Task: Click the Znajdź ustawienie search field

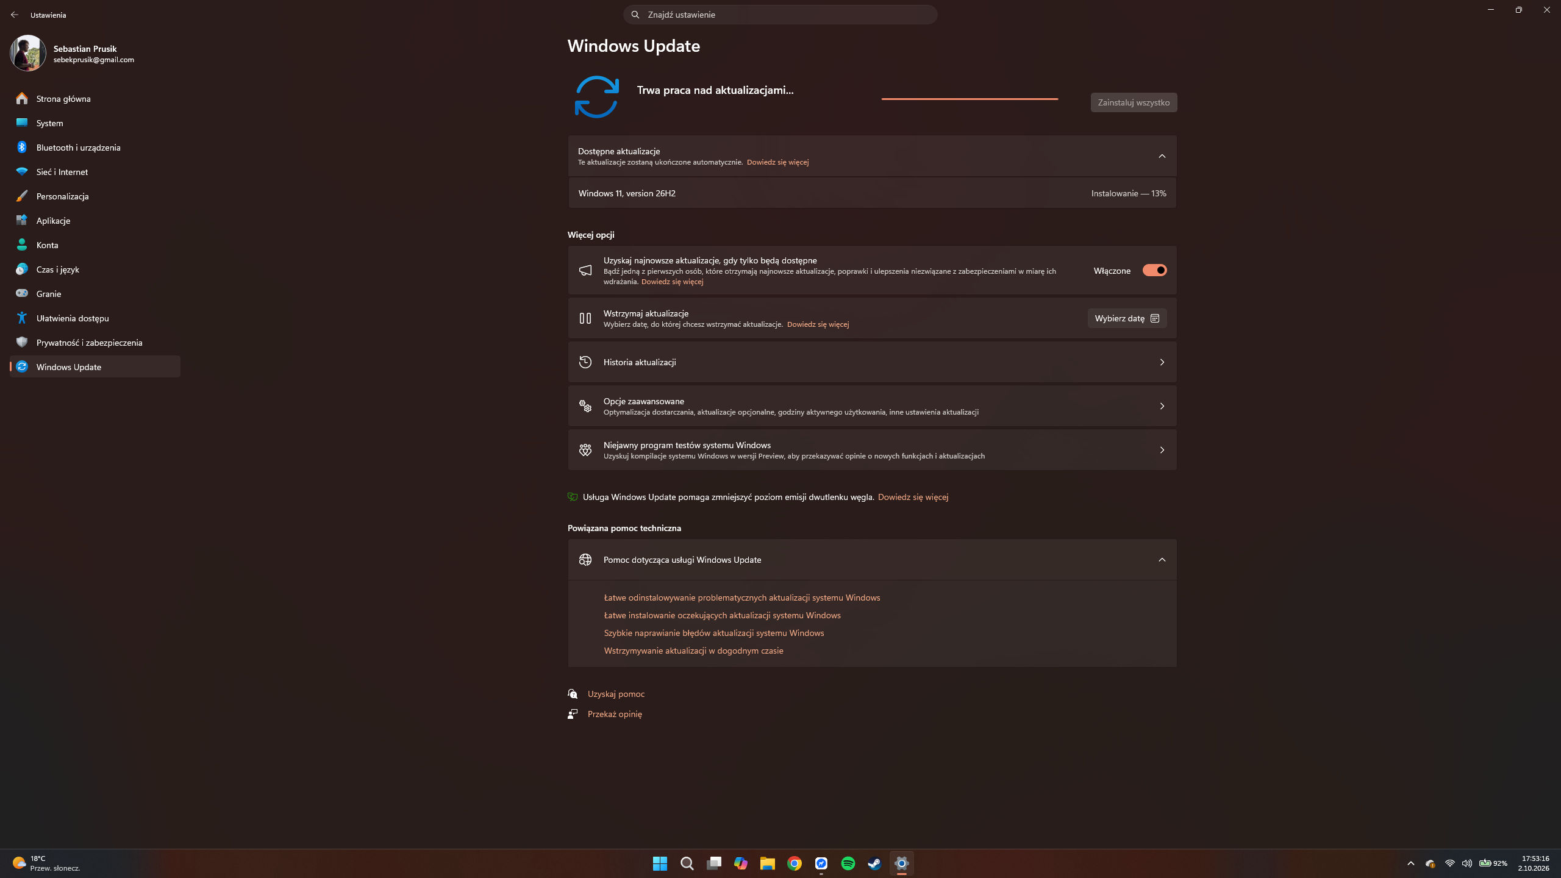Action: tap(780, 15)
